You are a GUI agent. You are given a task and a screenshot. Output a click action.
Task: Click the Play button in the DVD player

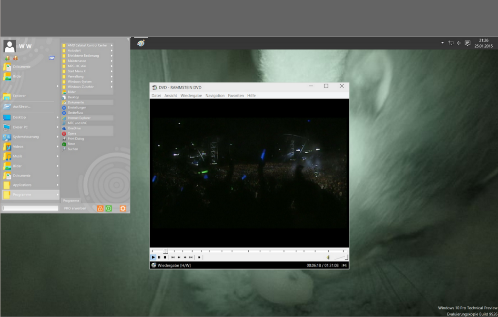153,258
